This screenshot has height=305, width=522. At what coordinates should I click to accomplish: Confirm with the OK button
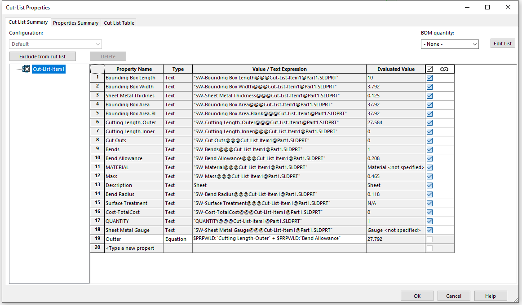point(417,296)
